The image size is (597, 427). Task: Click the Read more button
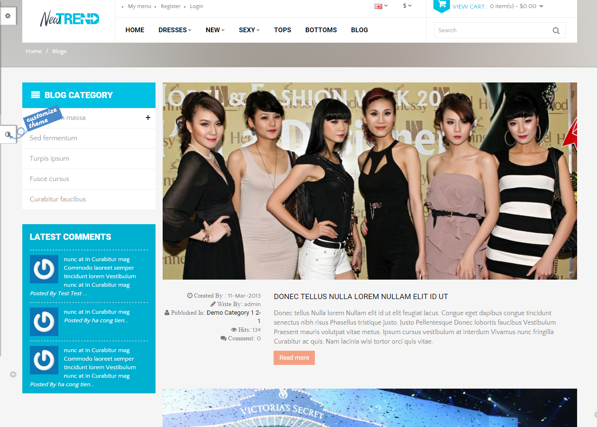tap(294, 358)
